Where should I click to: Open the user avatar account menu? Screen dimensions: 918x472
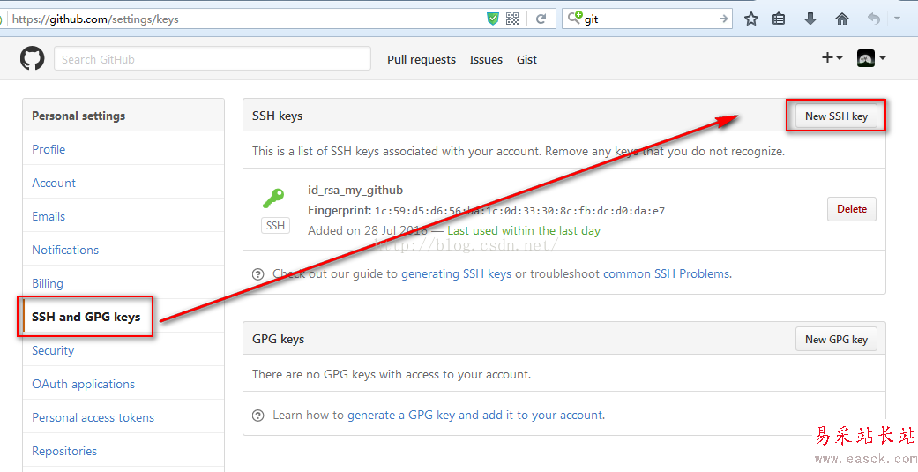(x=871, y=58)
